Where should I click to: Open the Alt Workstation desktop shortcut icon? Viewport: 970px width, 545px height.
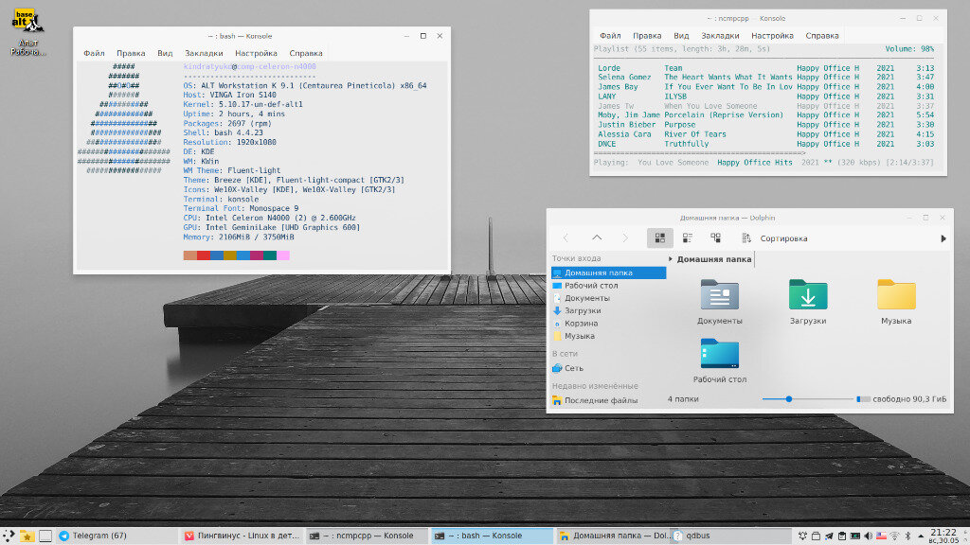pyautogui.click(x=27, y=31)
